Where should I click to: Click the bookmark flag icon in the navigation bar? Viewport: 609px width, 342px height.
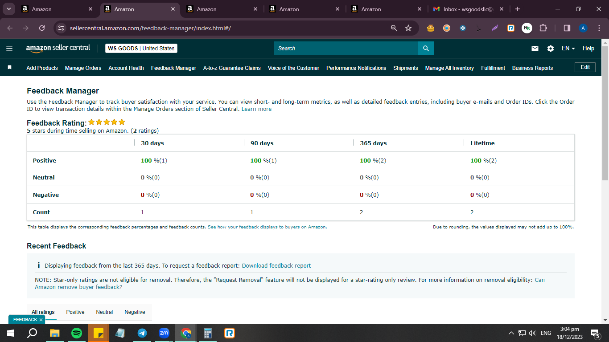[9, 68]
